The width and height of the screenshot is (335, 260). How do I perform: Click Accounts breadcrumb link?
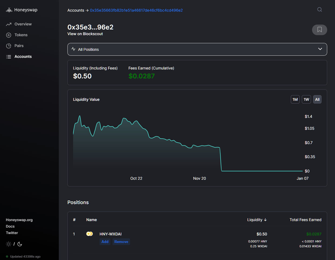tap(76, 10)
